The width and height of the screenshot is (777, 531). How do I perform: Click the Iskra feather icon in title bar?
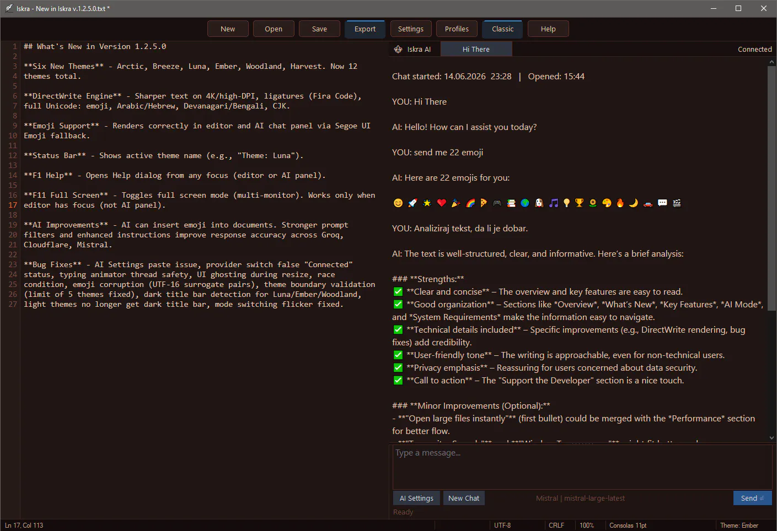tap(9, 8)
